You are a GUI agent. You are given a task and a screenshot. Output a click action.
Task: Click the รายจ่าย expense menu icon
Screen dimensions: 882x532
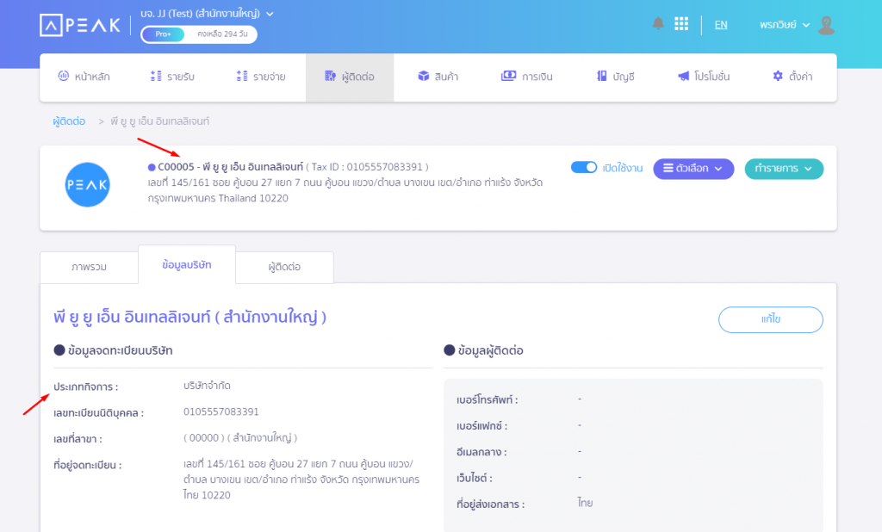click(x=242, y=77)
